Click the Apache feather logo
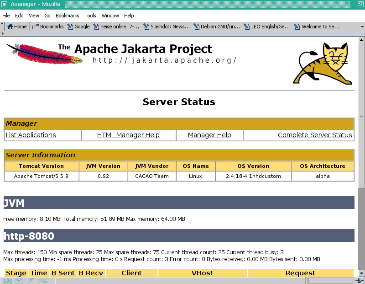Viewport: 365px width, 284px height. click(x=44, y=53)
